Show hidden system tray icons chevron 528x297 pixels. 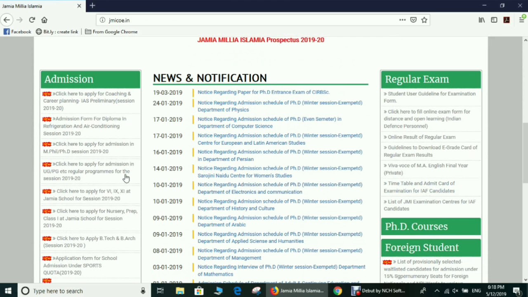[437, 291]
